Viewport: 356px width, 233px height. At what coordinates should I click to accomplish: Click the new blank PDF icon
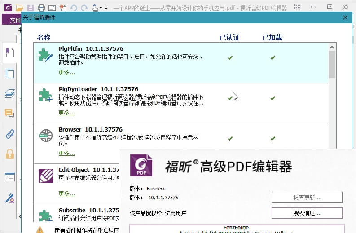point(62,8)
